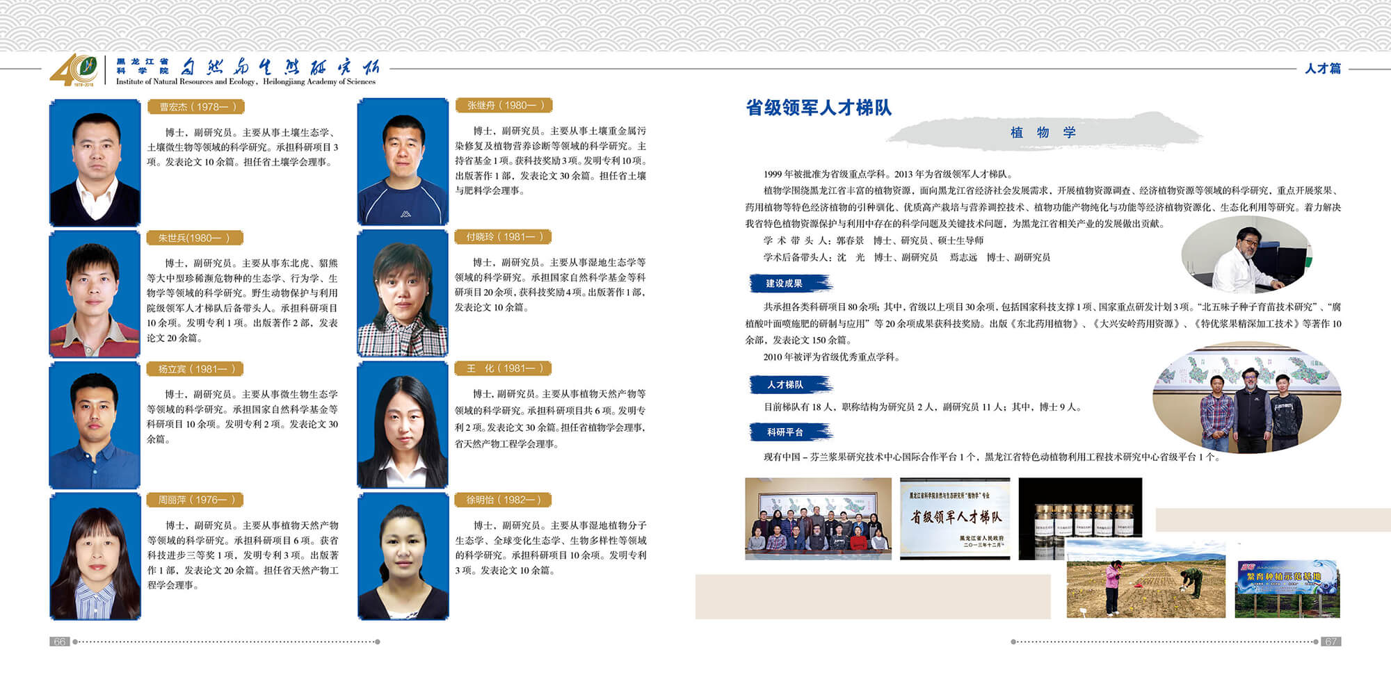Click name tag 曹宏杰（1978—）
Viewport: 1391px width, 695px height.
pyautogui.click(x=197, y=107)
